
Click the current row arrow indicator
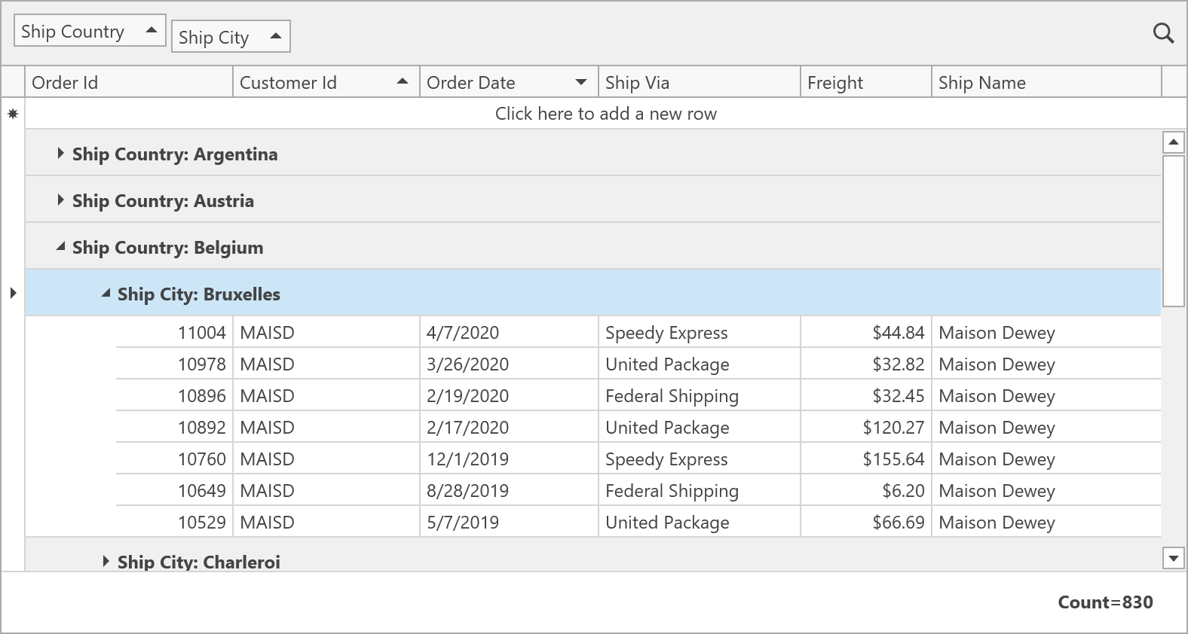point(13,293)
